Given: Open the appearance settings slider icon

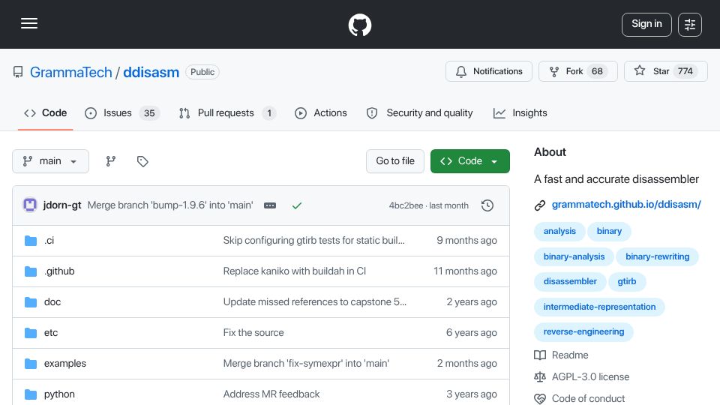Looking at the screenshot, I should coord(690,24).
